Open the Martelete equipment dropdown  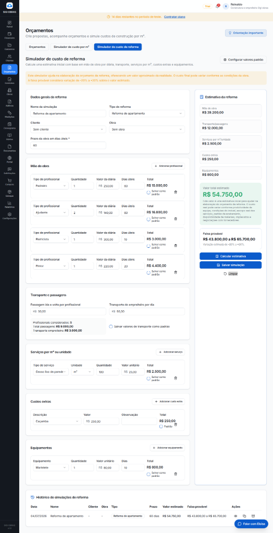coord(51,467)
